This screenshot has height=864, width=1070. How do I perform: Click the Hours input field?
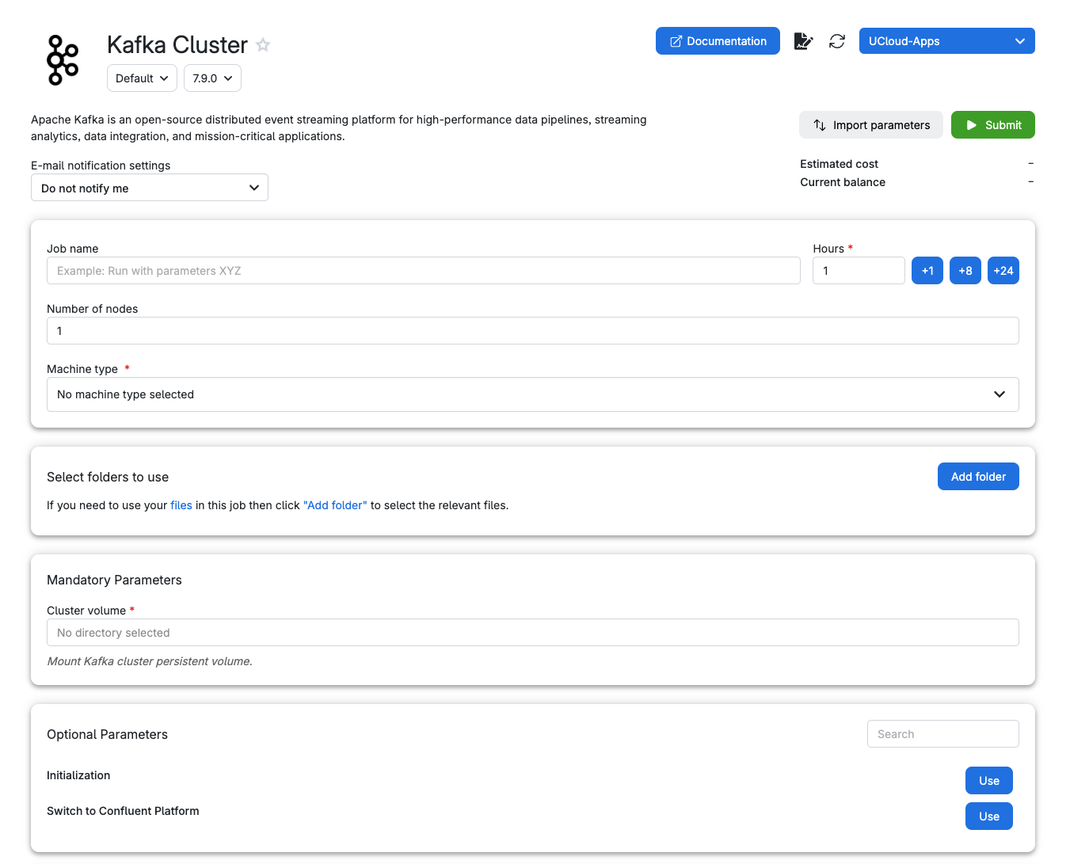click(x=859, y=271)
